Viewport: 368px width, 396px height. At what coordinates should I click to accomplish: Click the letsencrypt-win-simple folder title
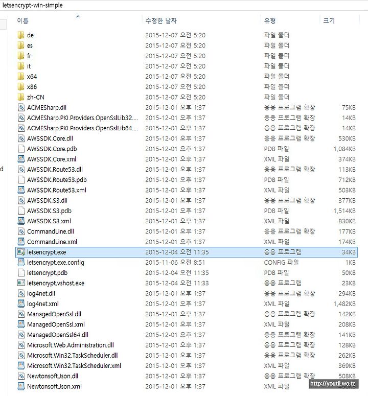pyautogui.click(x=32, y=5)
